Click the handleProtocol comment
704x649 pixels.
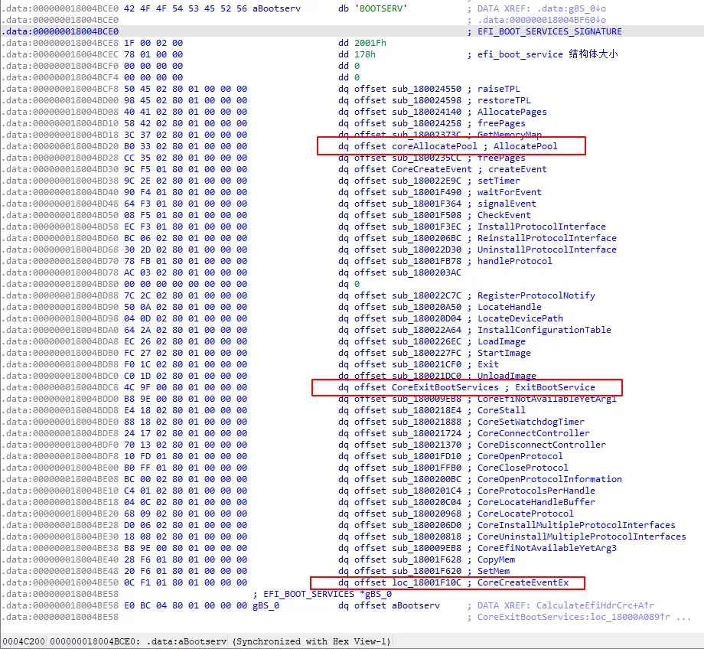click(514, 261)
